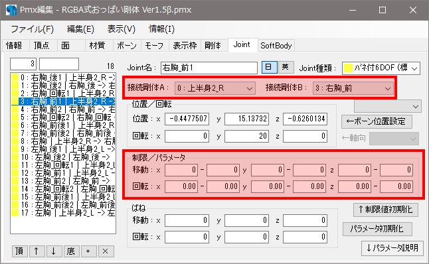Viewport: 429px width, 264px height.
Task: Select joint 4 : 右胸_前2 in the list
Action: pos(63,109)
